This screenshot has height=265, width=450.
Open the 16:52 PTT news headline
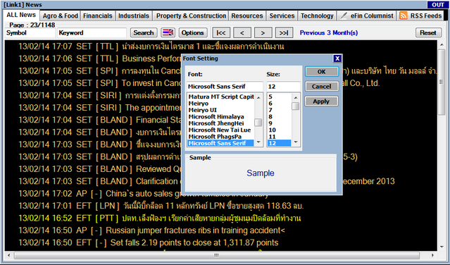[x=160, y=218]
